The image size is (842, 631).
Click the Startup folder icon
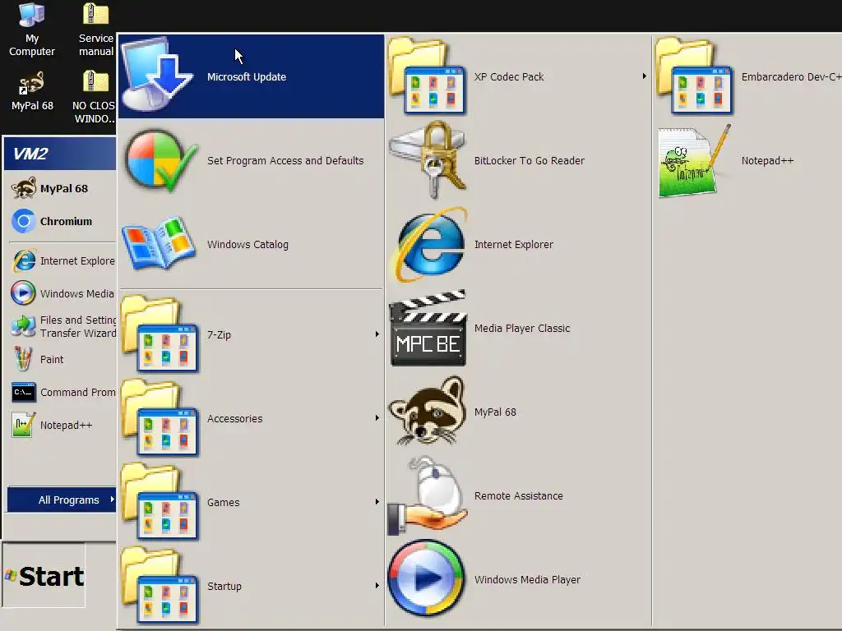tap(160, 585)
